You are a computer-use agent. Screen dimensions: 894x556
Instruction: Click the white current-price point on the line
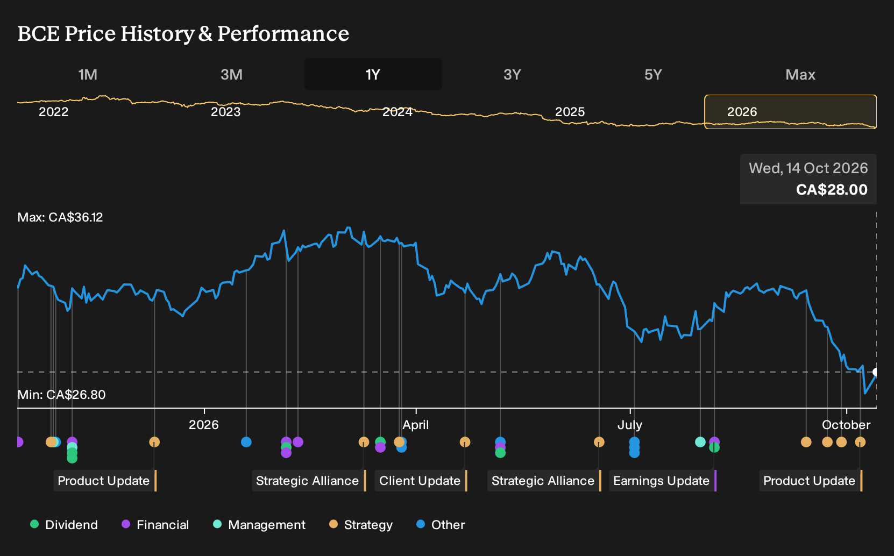tap(876, 372)
